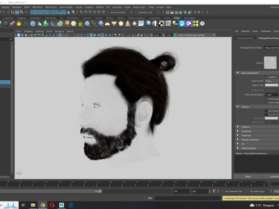
Task: Open the Help menu
Action: click(x=169, y=7)
